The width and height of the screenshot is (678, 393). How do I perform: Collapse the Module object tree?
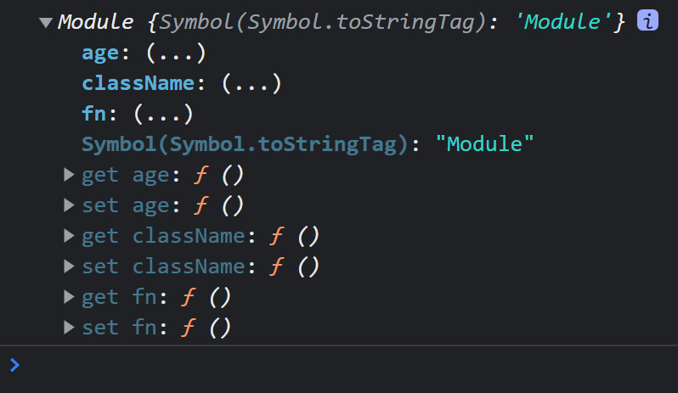pos(46,24)
